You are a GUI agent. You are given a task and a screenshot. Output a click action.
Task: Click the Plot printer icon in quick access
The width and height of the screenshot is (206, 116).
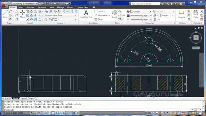click(x=67, y=4)
